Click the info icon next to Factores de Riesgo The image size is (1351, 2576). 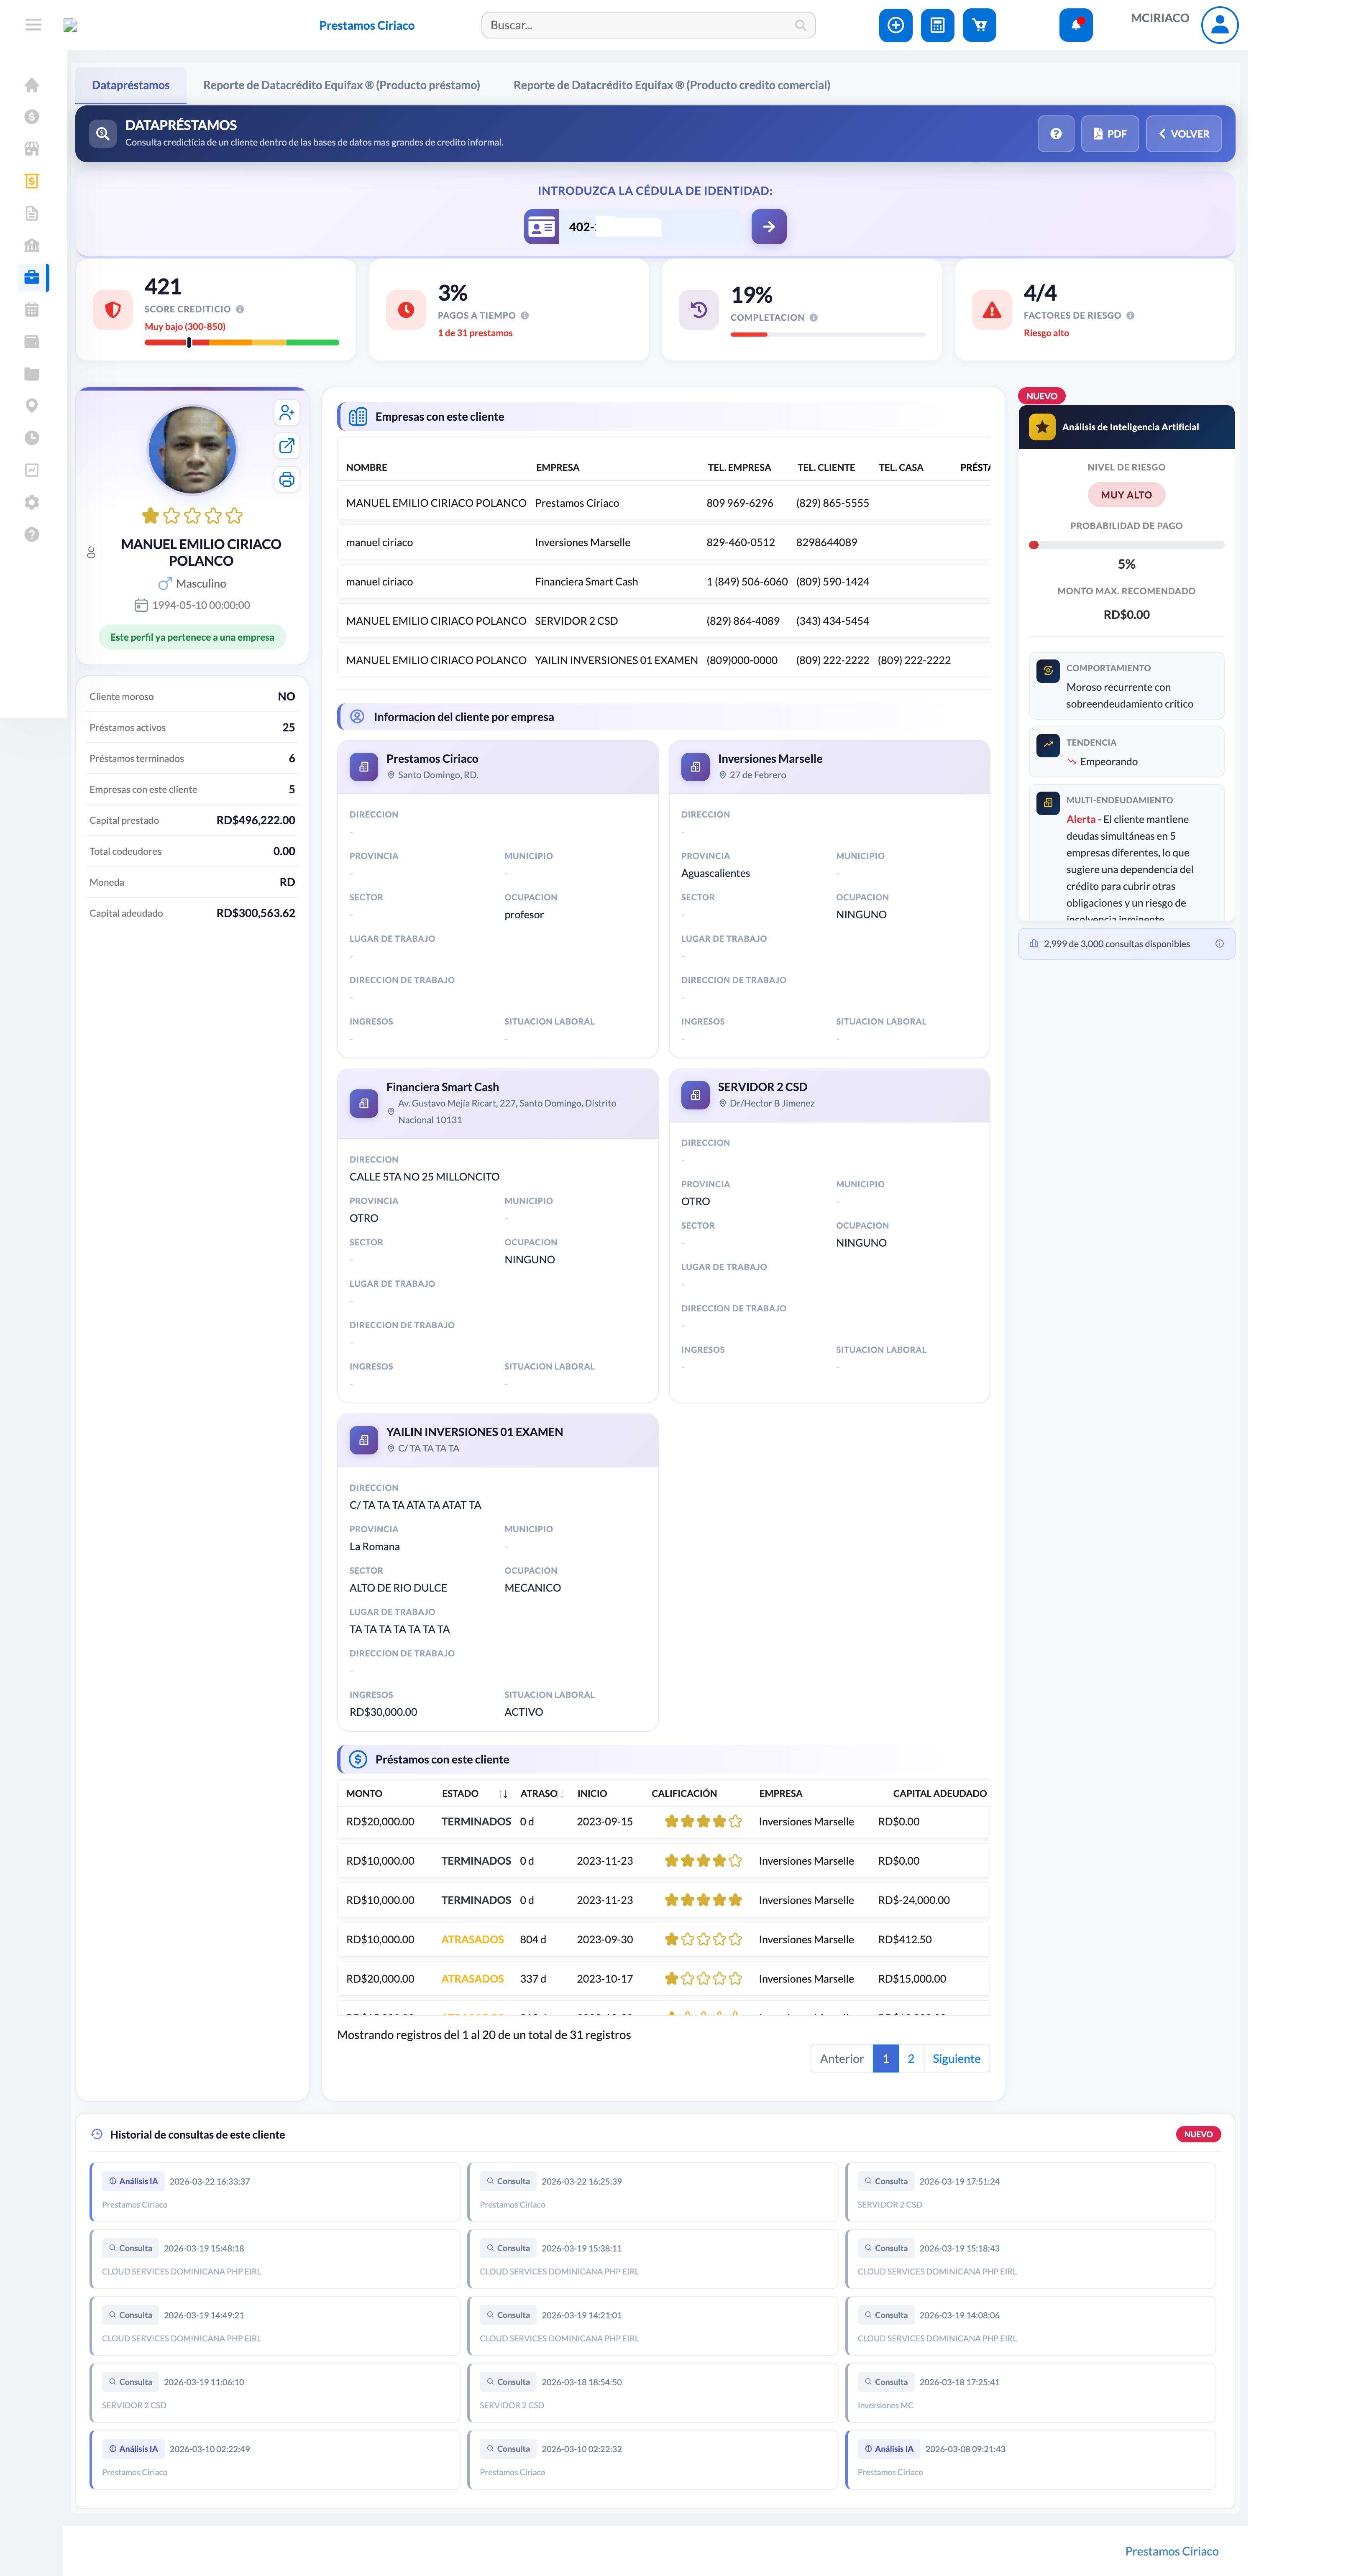point(1130,316)
